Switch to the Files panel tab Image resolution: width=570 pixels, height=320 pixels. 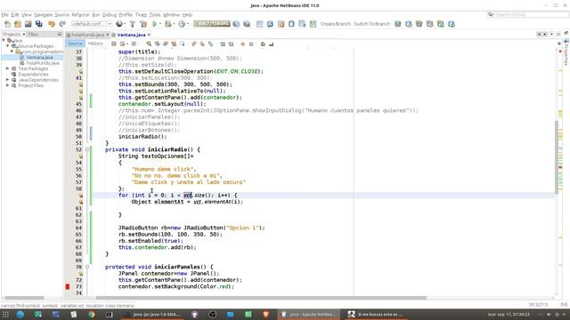[x=33, y=35]
